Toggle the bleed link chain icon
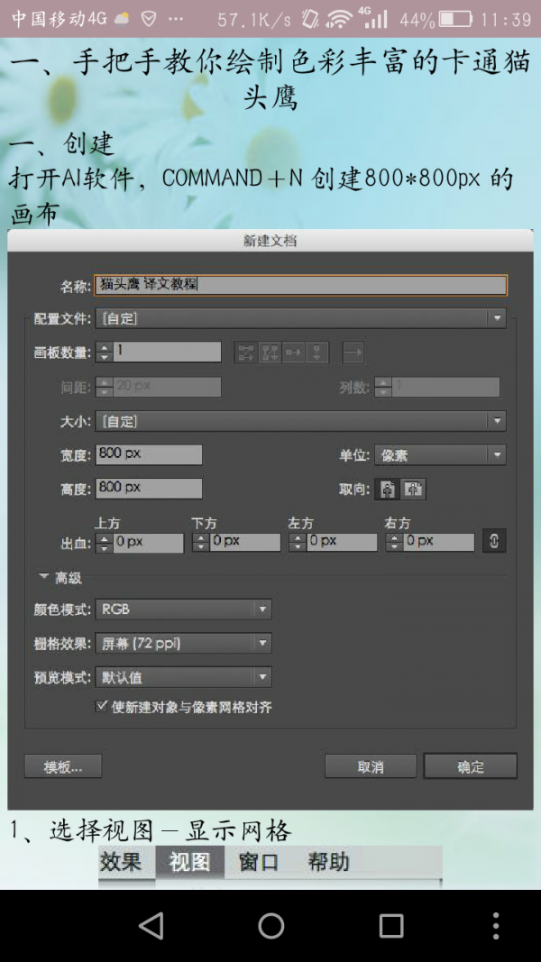This screenshot has height=962, width=541. [494, 541]
